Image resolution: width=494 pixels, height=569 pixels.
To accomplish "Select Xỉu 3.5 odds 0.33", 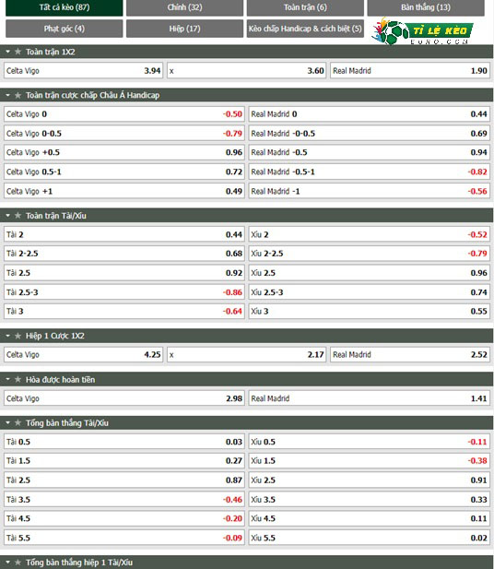I will tap(369, 500).
